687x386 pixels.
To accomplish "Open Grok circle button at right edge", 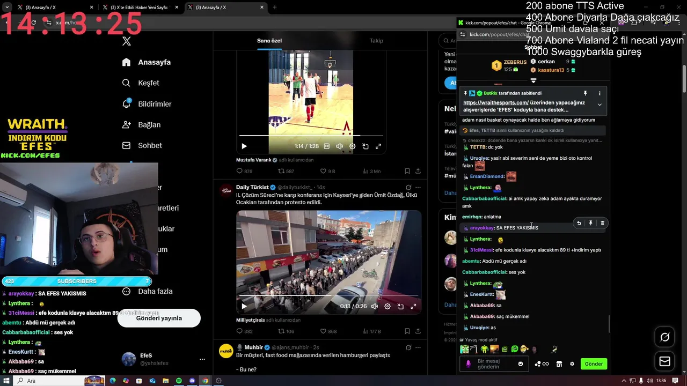I will click(664, 337).
